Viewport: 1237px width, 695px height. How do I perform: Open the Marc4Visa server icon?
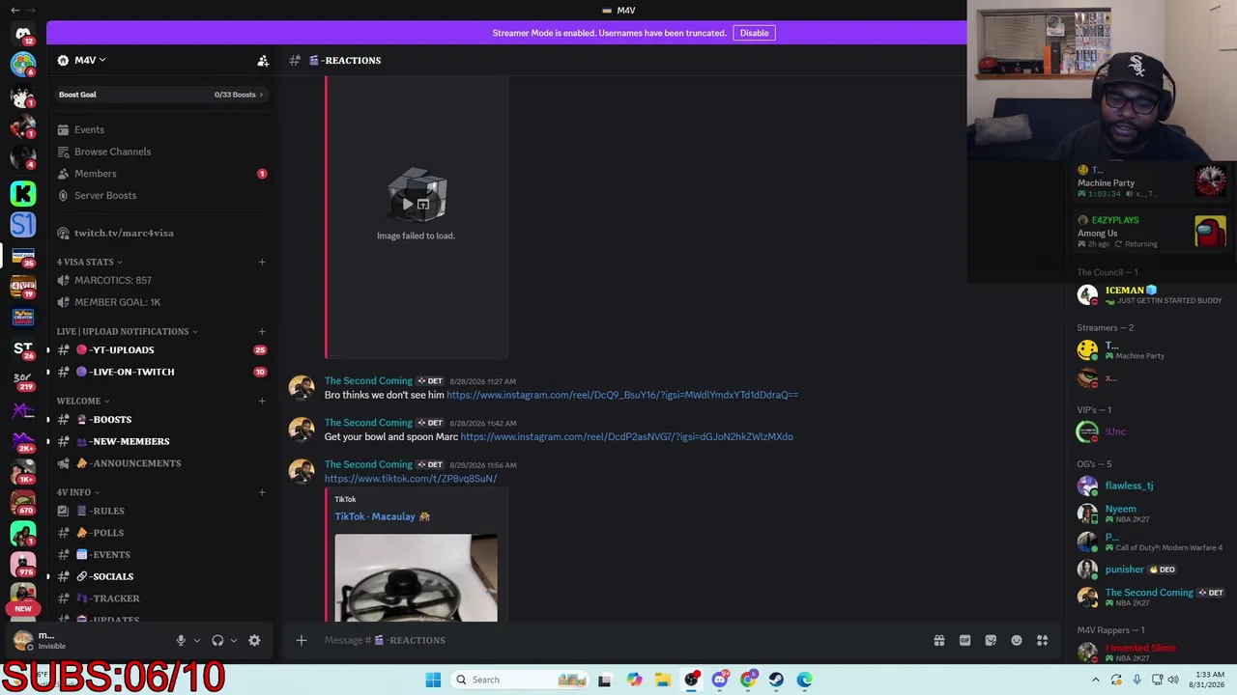tap(23, 257)
